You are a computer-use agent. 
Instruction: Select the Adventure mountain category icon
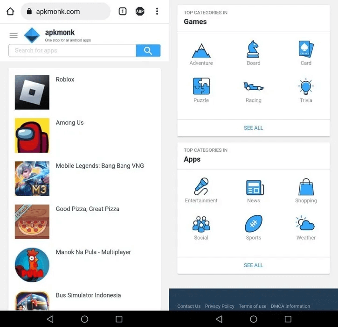click(x=201, y=50)
